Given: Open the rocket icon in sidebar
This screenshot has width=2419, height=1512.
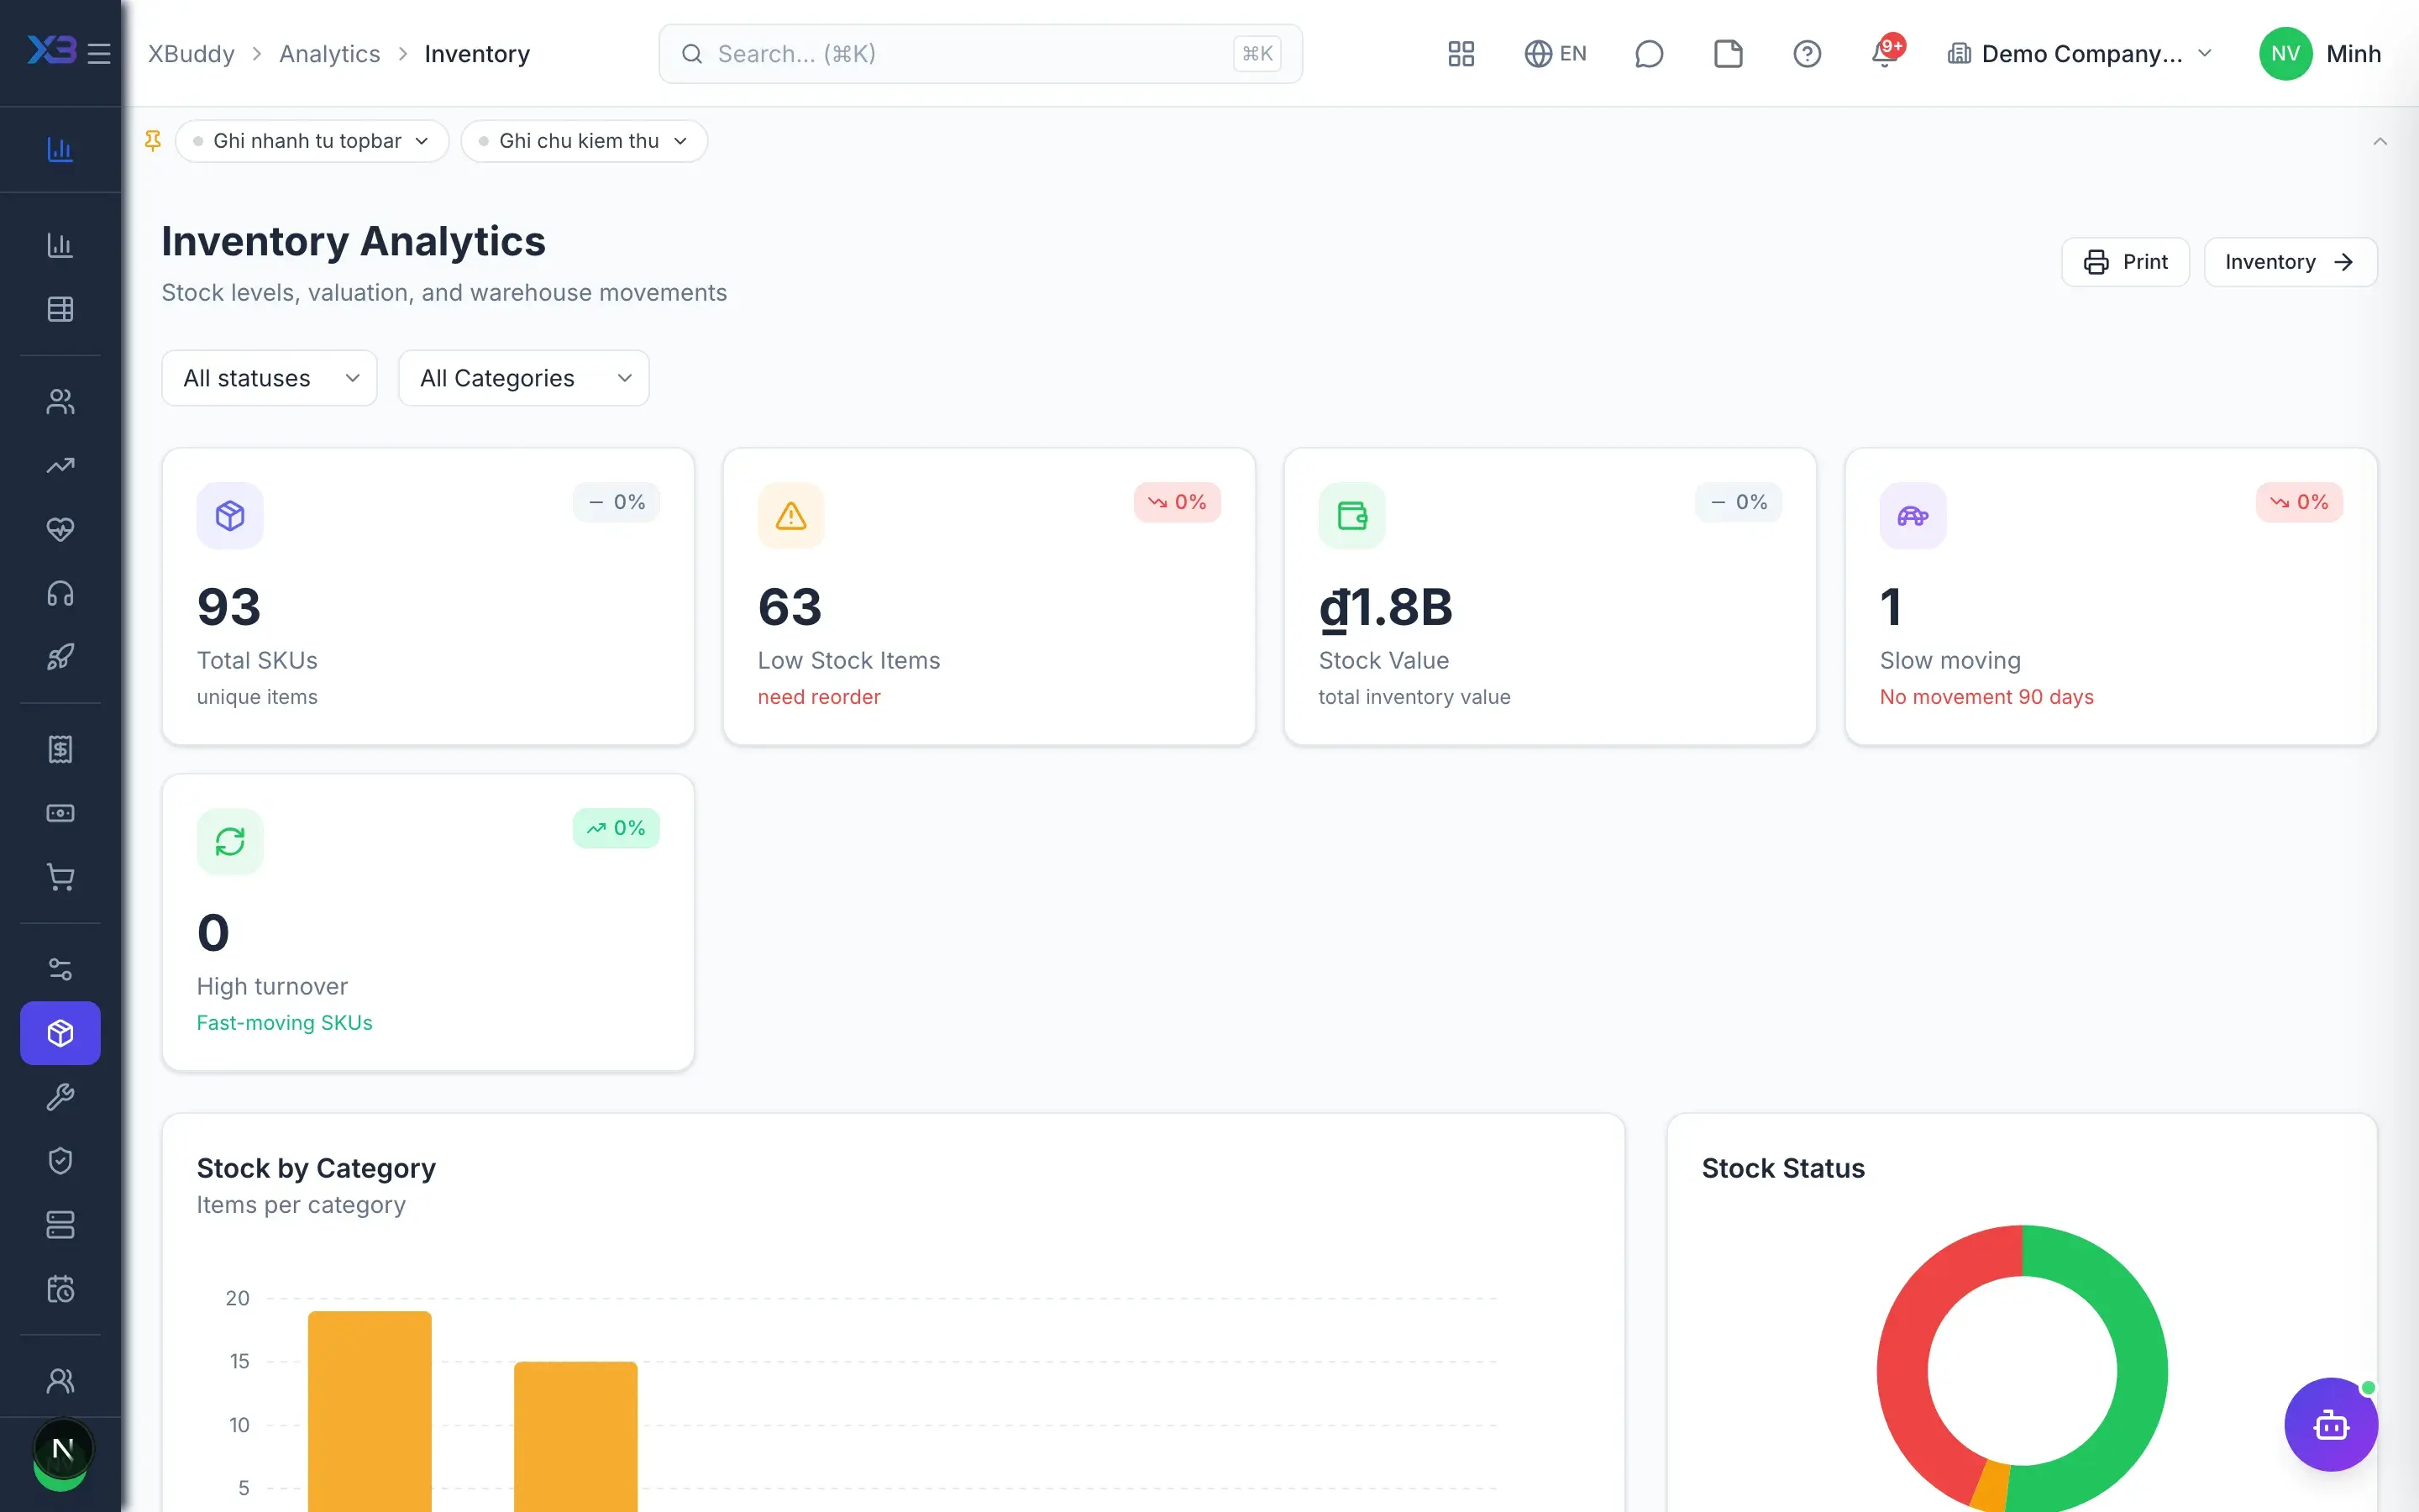Looking at the screenshot, I should tap(60, 657).
